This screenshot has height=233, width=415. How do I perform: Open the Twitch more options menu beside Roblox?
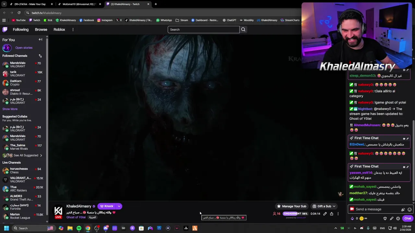(x=73, y=29)
